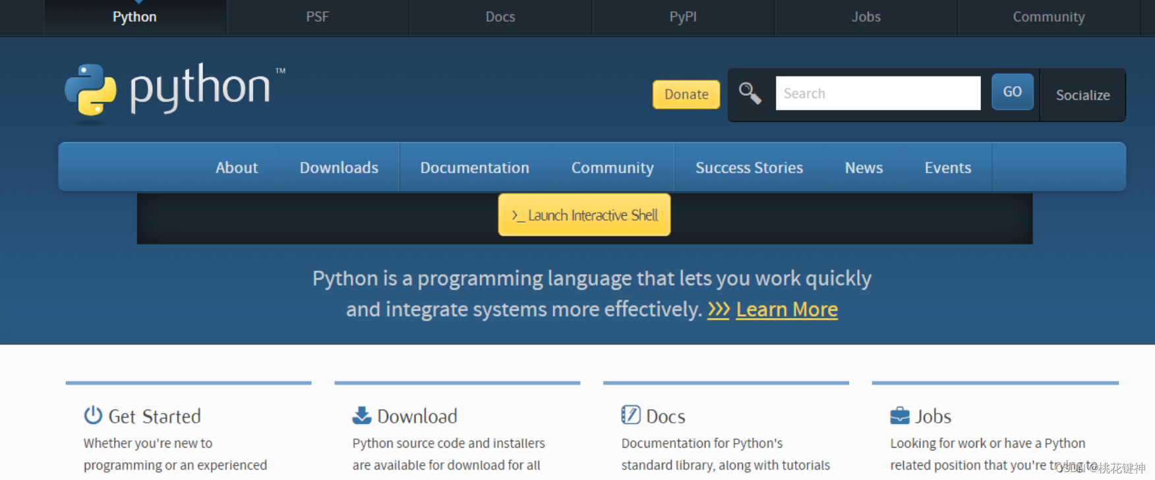Open the Events navigation menu

click(x=947, y=167)
